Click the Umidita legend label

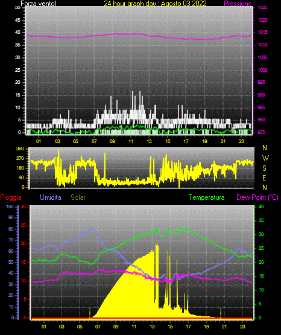[51, 197]
